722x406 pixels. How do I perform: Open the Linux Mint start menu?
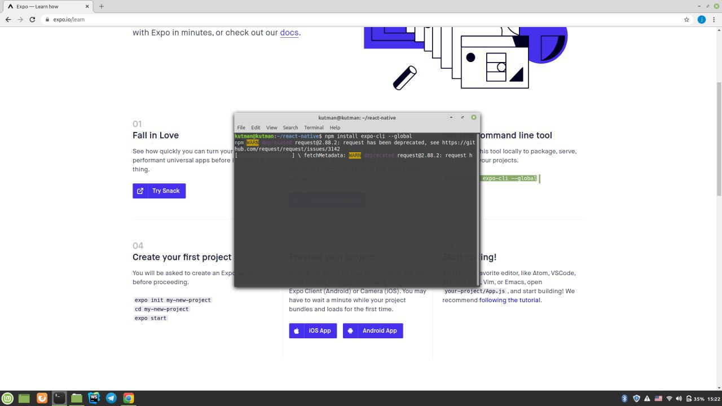coord(7,398)
